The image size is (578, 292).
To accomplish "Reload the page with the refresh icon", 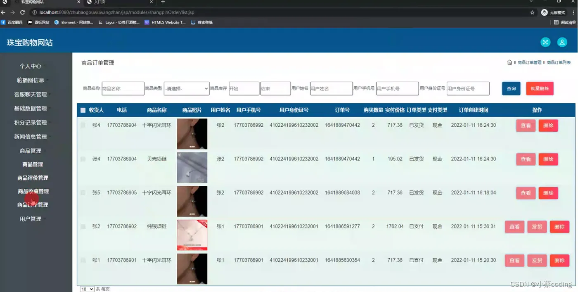I will [x=22, y=12].
